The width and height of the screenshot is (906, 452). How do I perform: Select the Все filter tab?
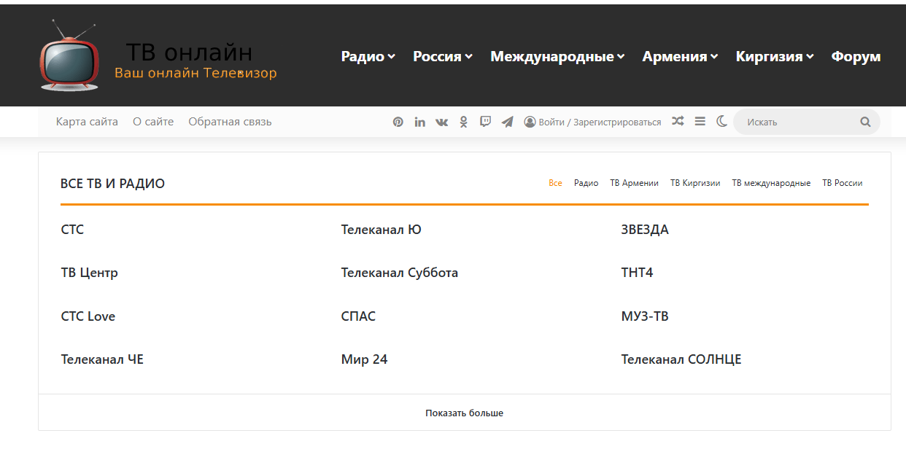click(x=555, y=183)
